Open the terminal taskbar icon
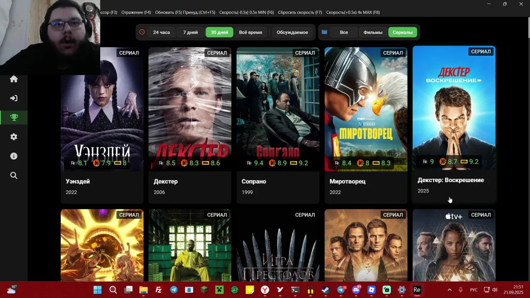This screenshot has height=298, width=530. [x=295, y=290]
